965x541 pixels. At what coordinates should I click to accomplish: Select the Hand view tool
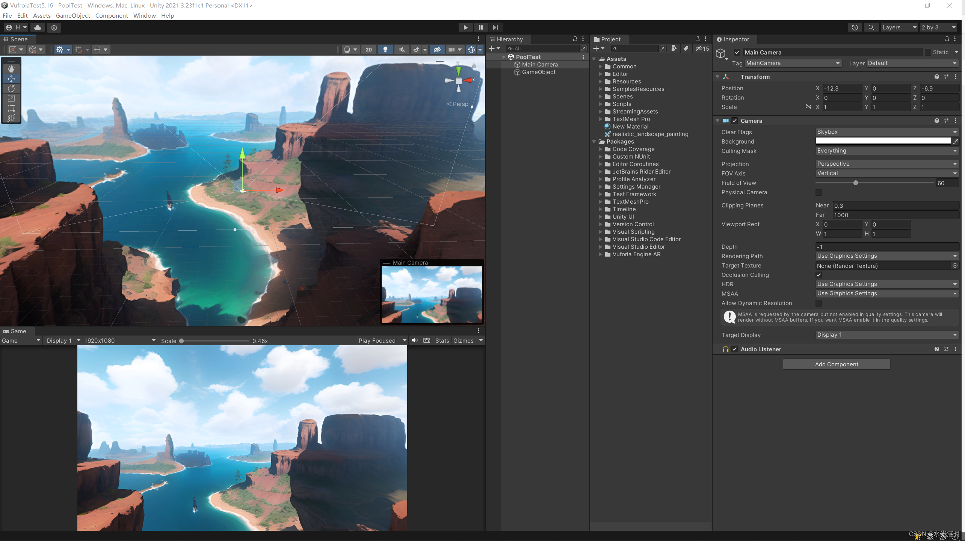click(x=11, y=69)
